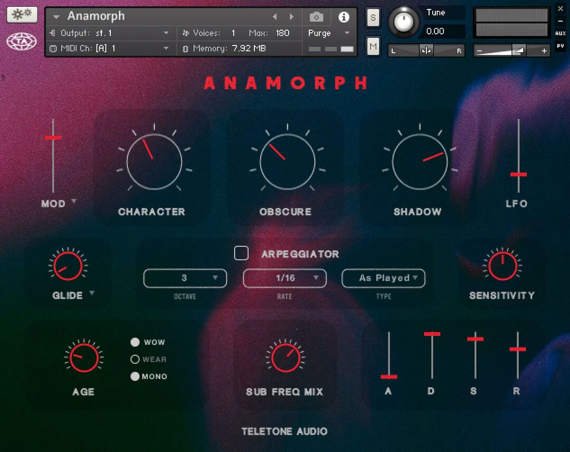This screenshot has width=570, height=452.
Task: Mute the Anamorph instrument
Action: (x=373, y=46)
